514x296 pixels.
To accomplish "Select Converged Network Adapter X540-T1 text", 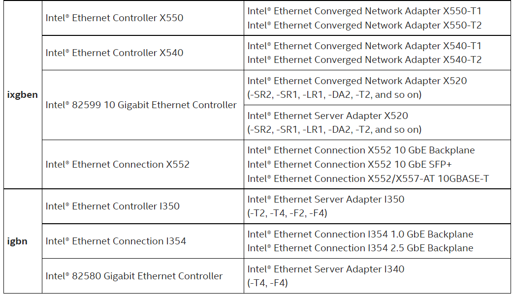I will [x=364, y=46].
